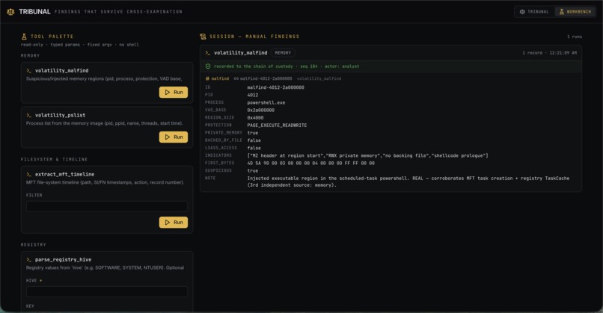Click the INDICATORS array value
603x313 pixels.
pyautogui.click(x=367, y=155)
